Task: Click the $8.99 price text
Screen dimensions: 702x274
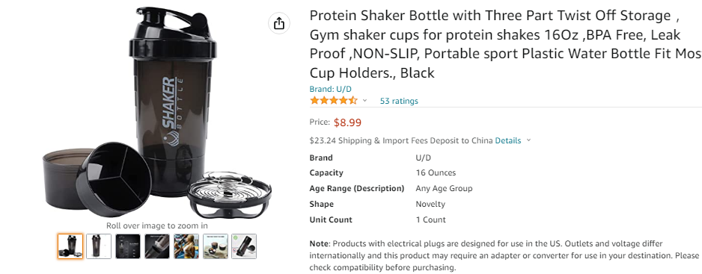Action: tap(347, 122)
